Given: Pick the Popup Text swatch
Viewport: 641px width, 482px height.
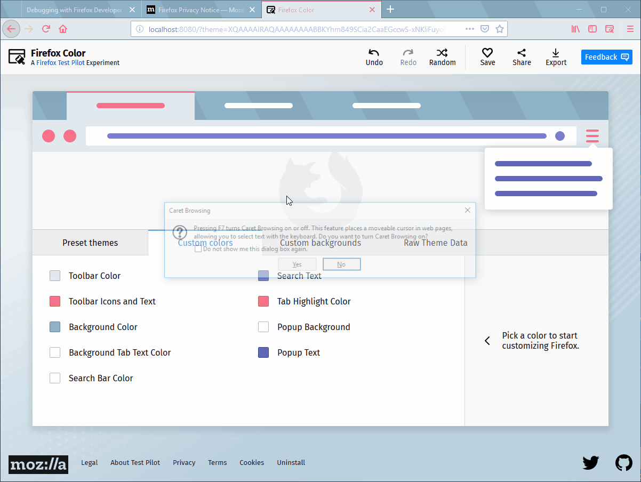Looking at the screenshot, I should (x=263, y=352).
